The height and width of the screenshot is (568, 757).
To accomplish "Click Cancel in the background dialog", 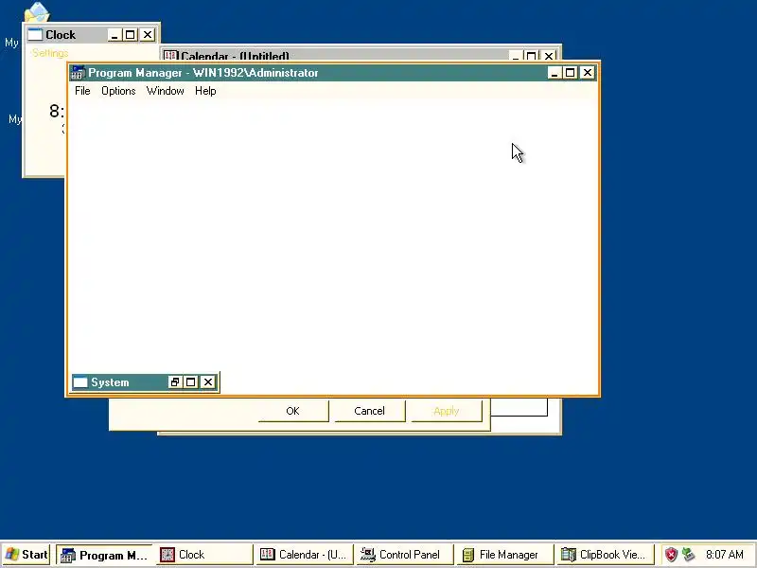I will point(369,411).
